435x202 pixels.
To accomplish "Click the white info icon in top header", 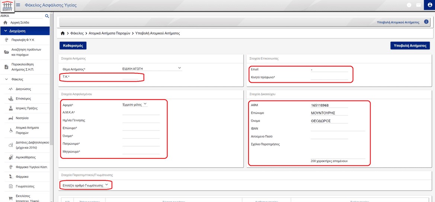I will 409,5.
